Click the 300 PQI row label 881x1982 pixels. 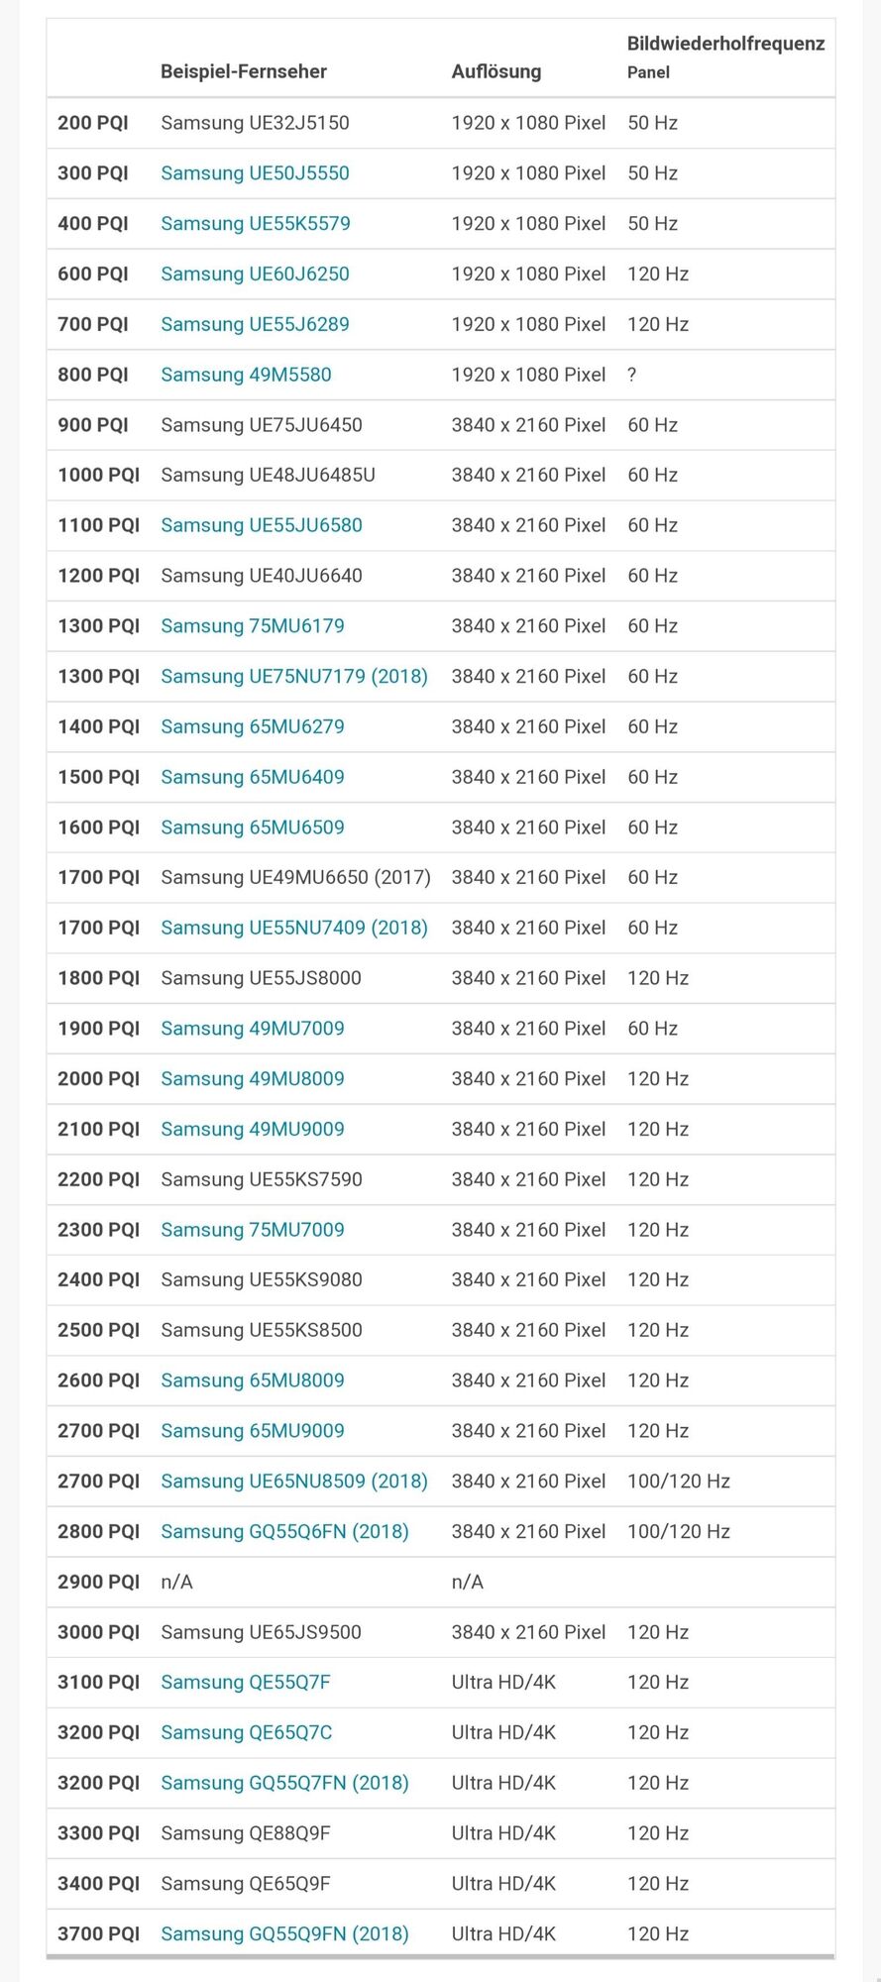pos(93,173)
